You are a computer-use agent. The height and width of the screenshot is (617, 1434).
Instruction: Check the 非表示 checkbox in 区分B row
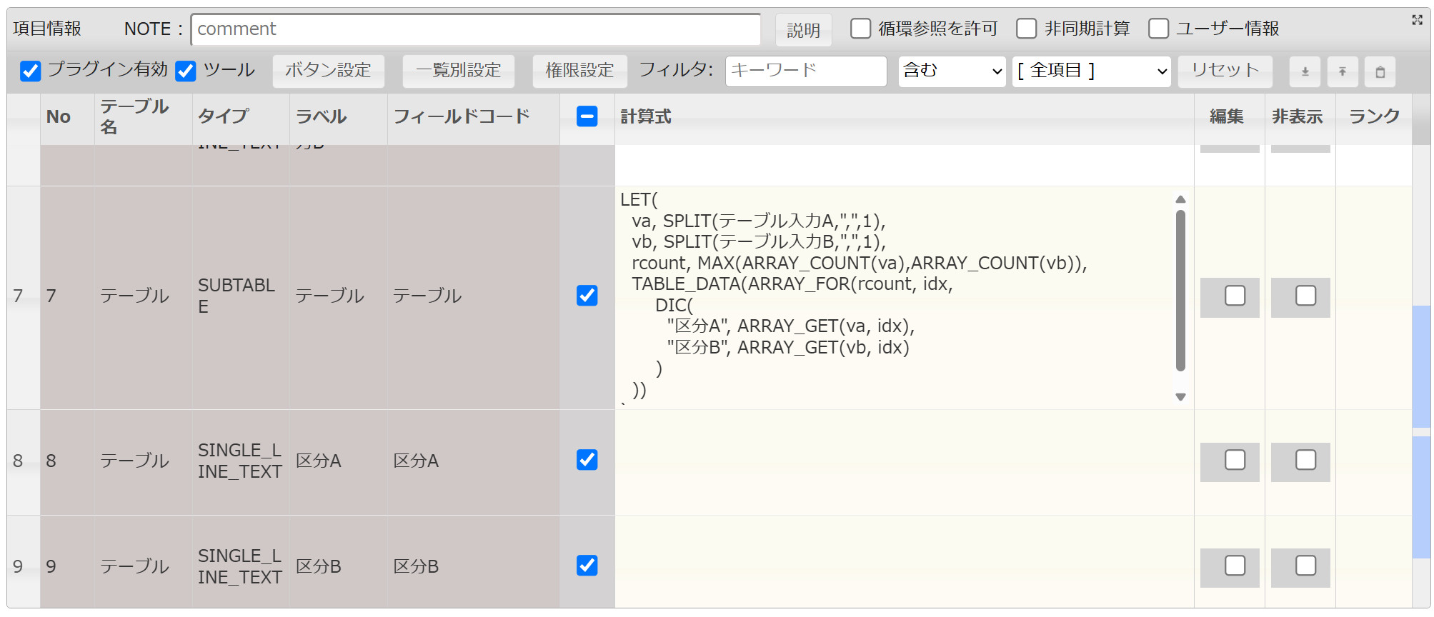1305,566
